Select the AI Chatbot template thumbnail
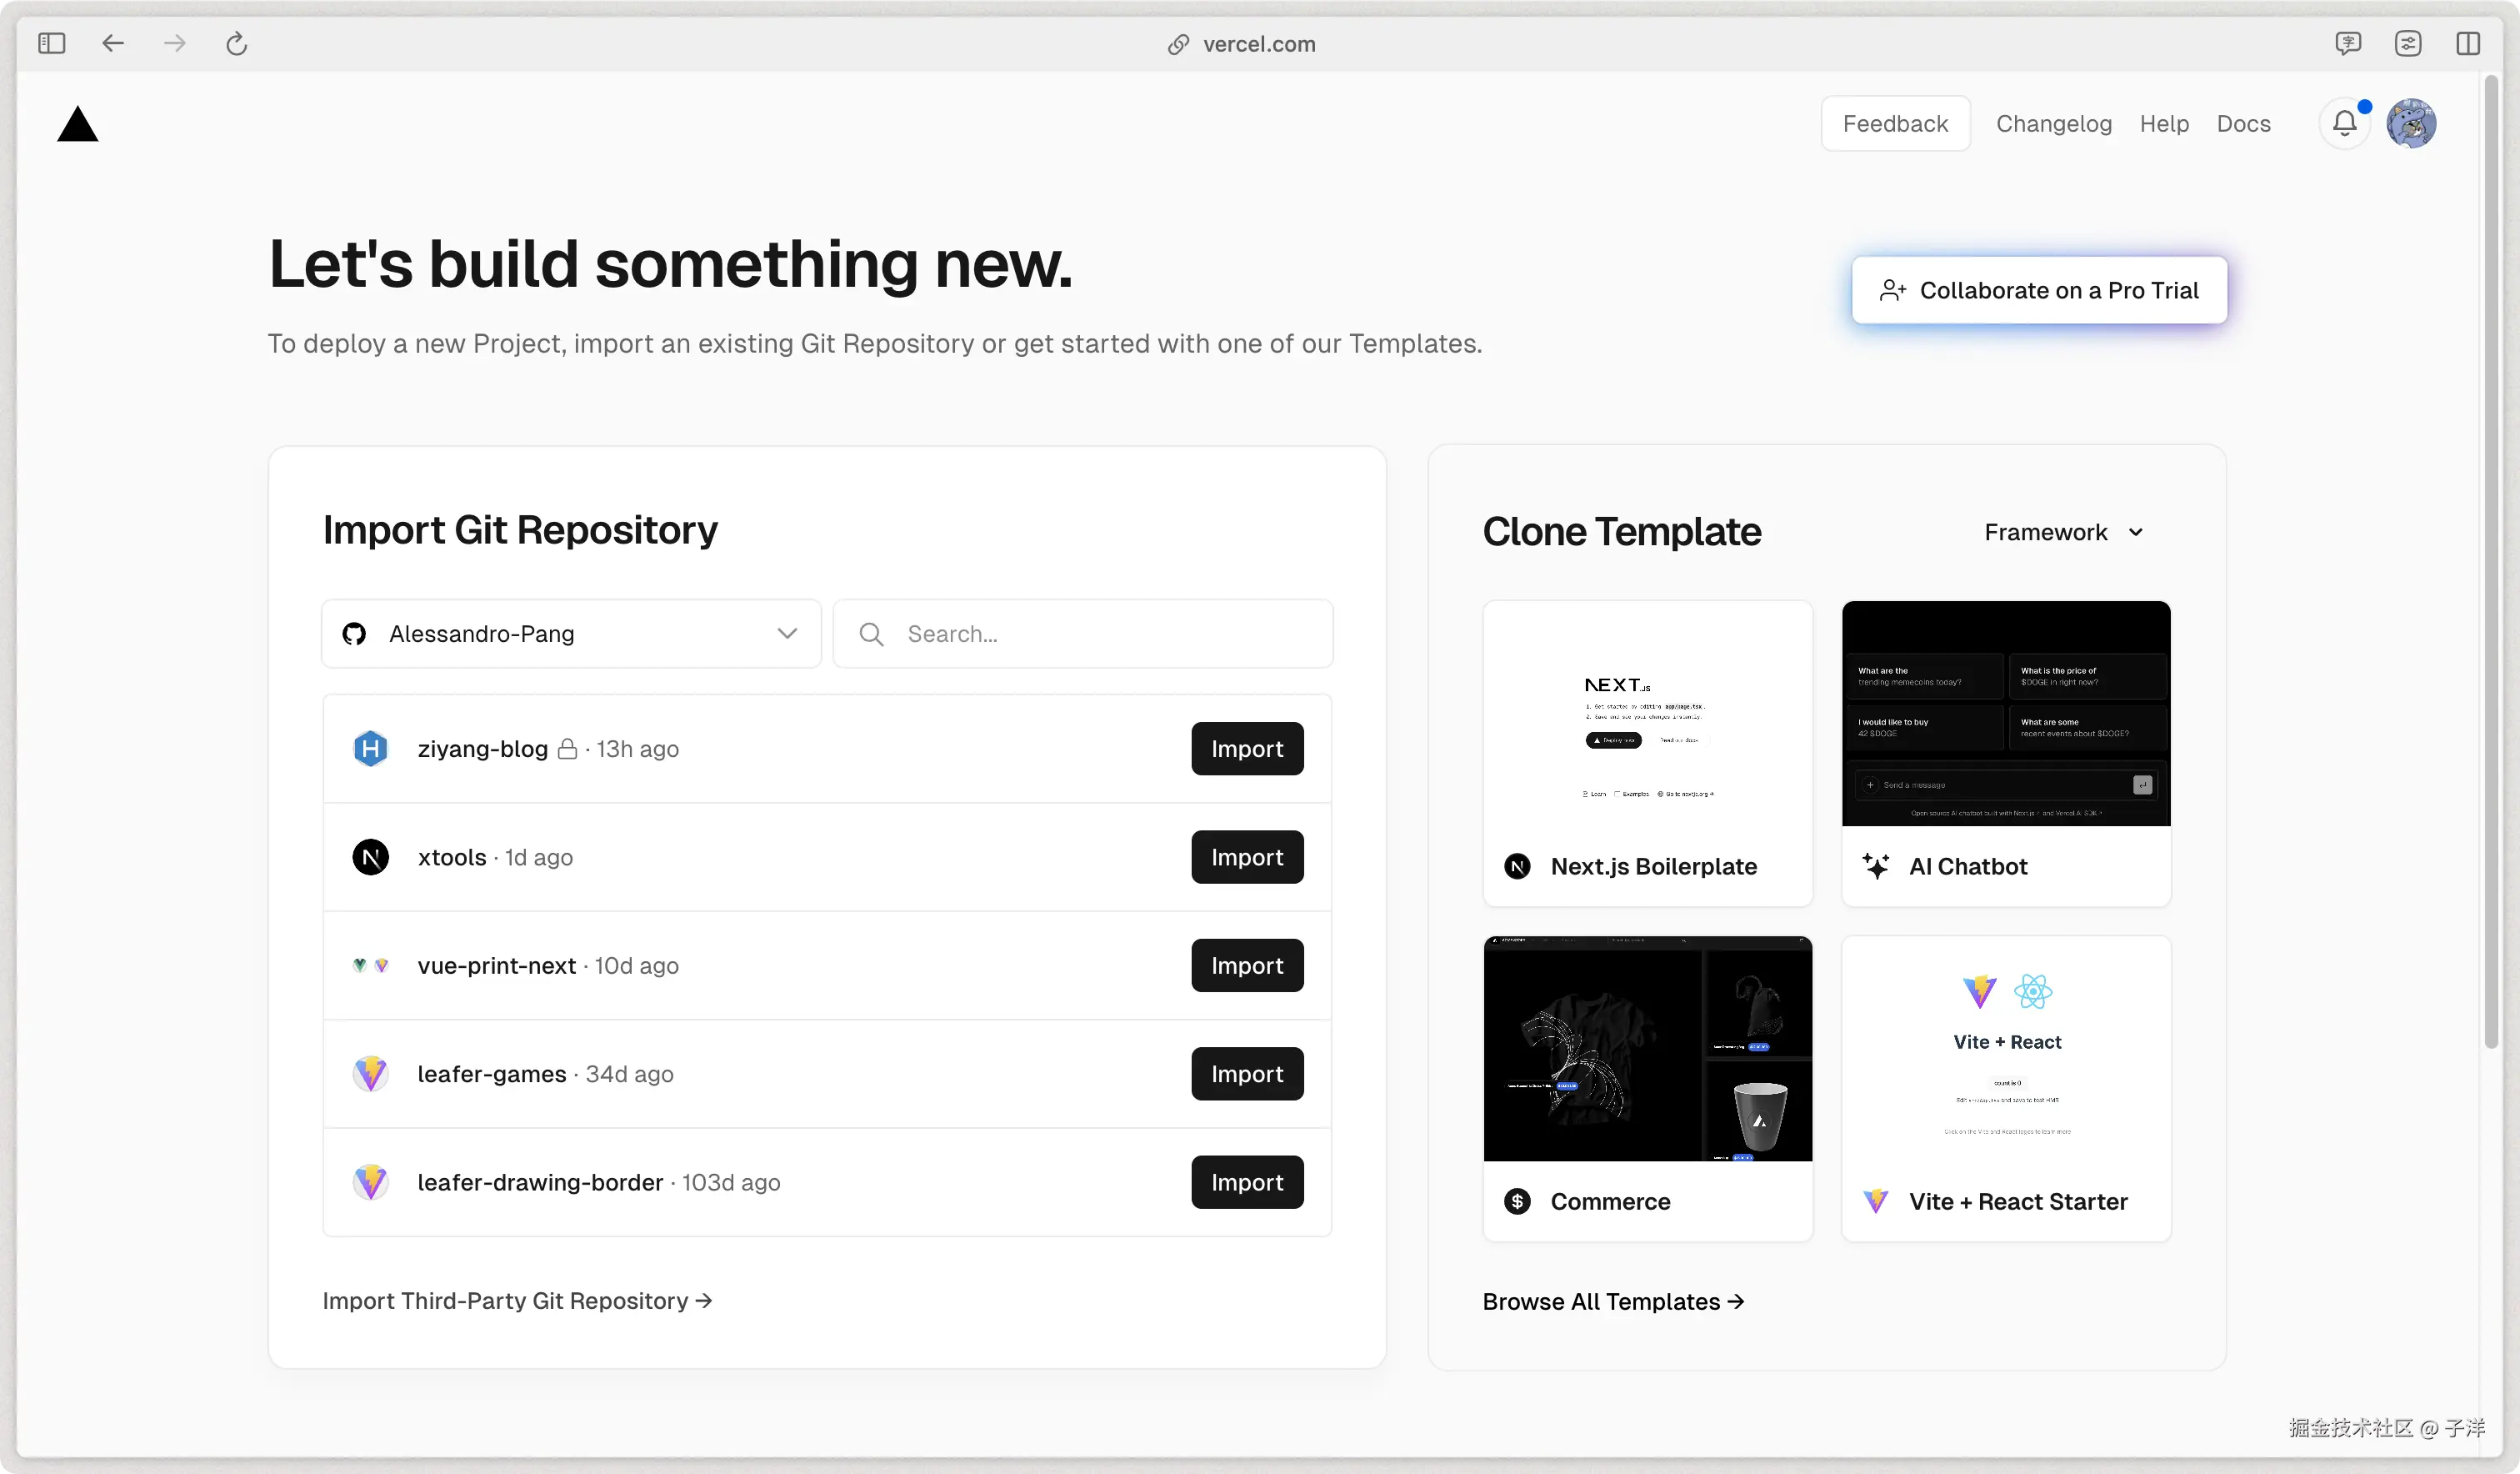Viewport: 2520px width, 1474px height. [2005, 714]
